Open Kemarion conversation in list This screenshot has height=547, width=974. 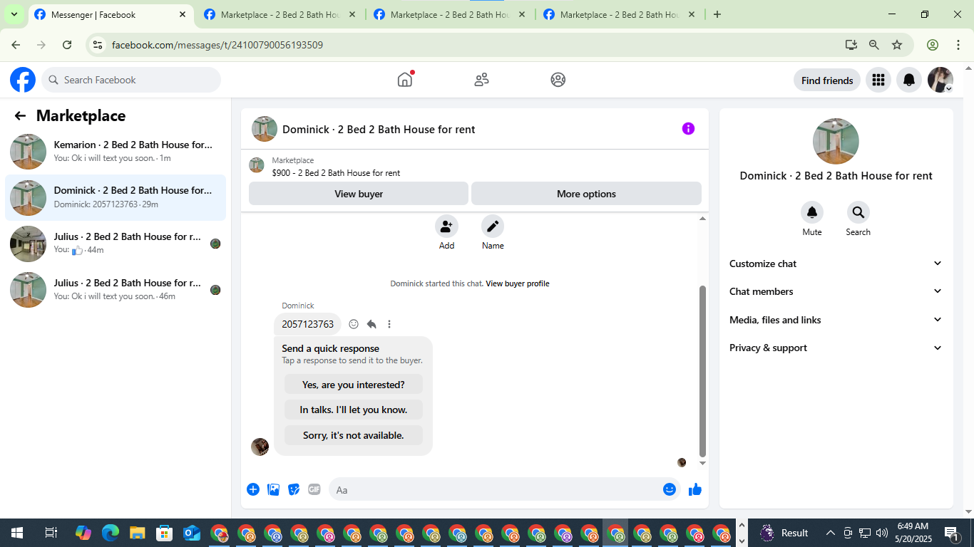click(x=116, y=152)
